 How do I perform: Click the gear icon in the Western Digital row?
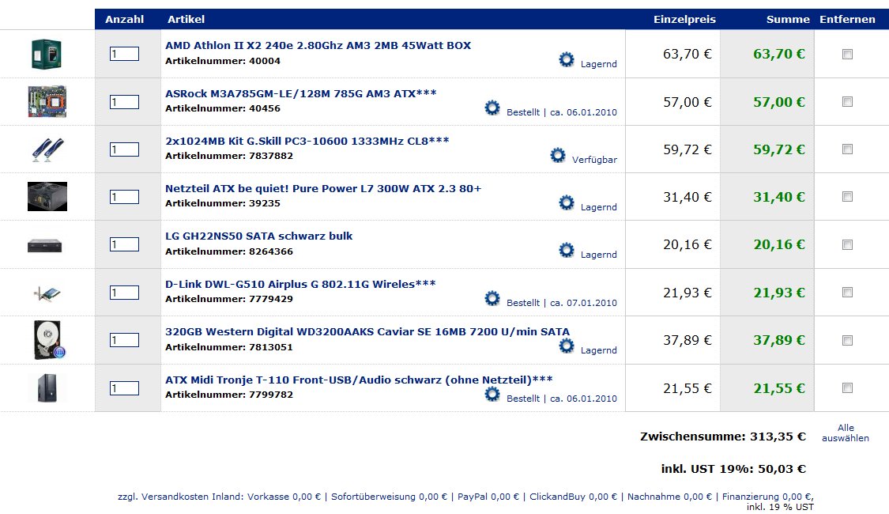pos(567,346)
